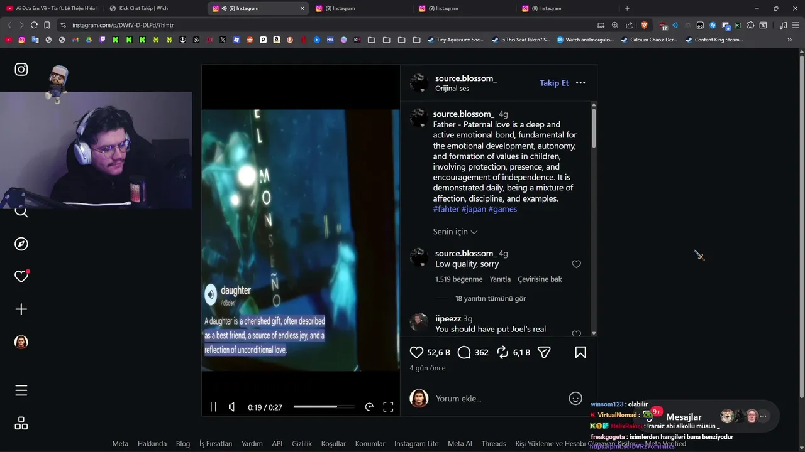Open page zoom magnifier icon
This screenshot has height=452, width=805.
[x=615, y=25]
